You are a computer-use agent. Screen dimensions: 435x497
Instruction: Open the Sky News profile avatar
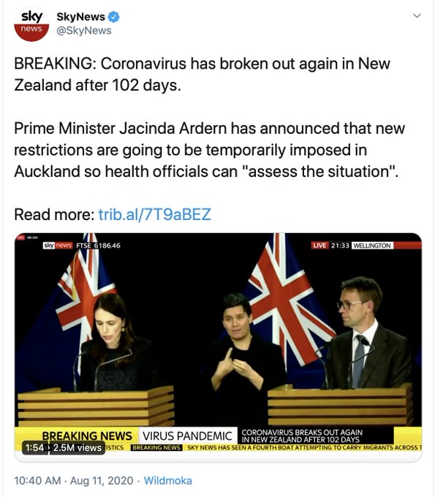(31, 24)
